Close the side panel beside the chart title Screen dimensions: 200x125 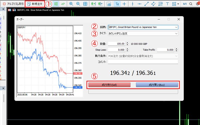pos(3,9)
